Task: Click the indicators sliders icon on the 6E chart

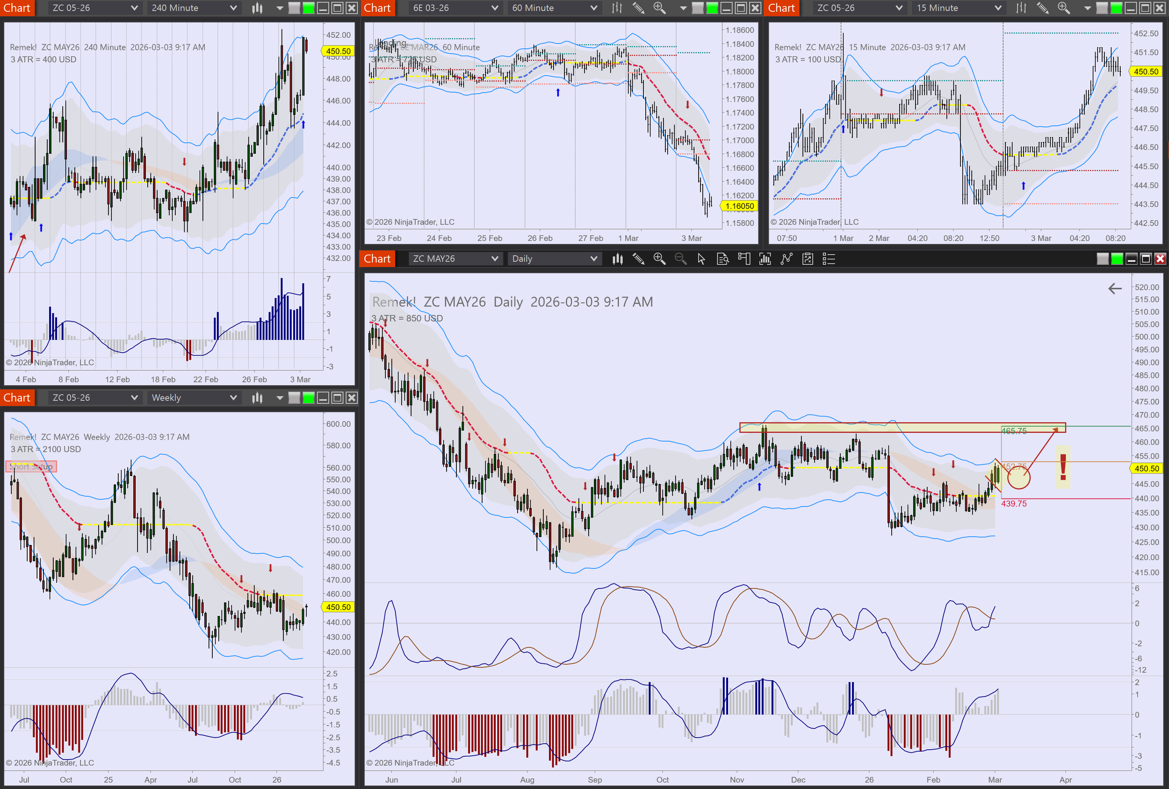Action: [616, 8]
